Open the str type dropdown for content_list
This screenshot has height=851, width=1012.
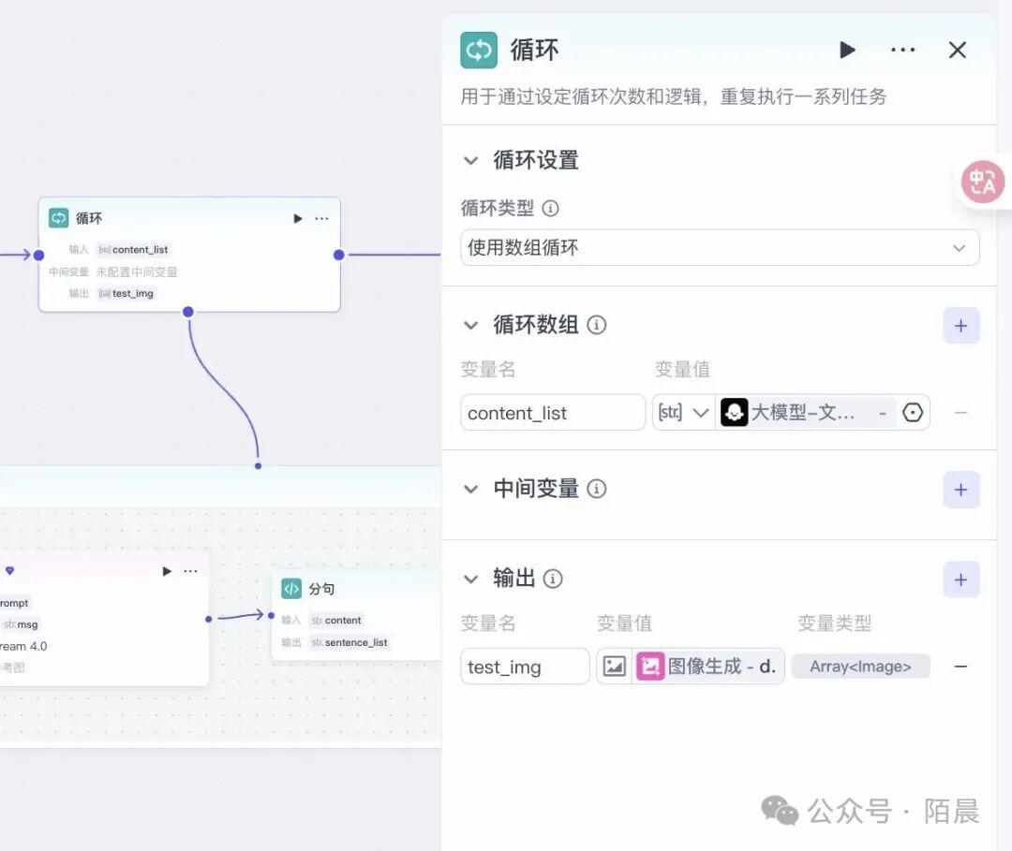pyautogui.click(x=684, y=413)
